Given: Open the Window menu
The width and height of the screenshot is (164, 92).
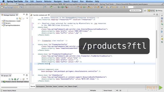Looking at the screenshot, I should [x=89, y=1].
